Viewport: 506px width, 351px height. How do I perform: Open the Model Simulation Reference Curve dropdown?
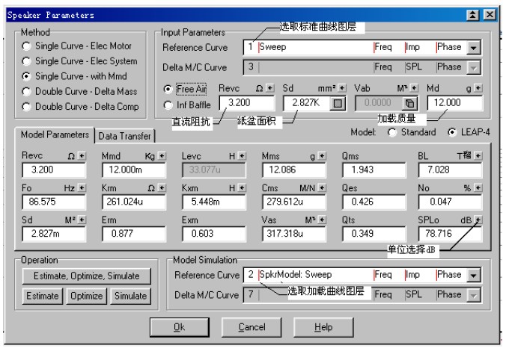474,276
